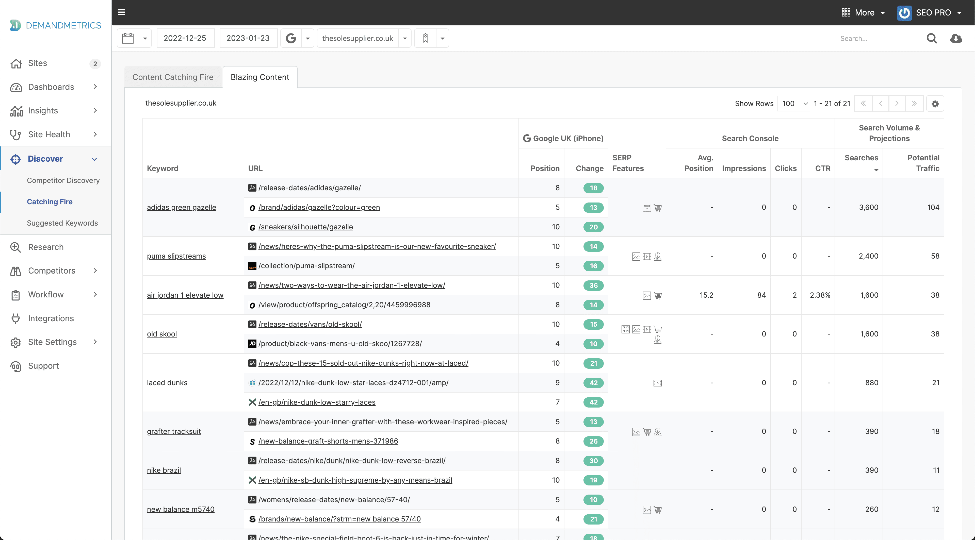
Task: Click image SERP icon for air jordan 1 elevate low
Action: coord(647,295)
